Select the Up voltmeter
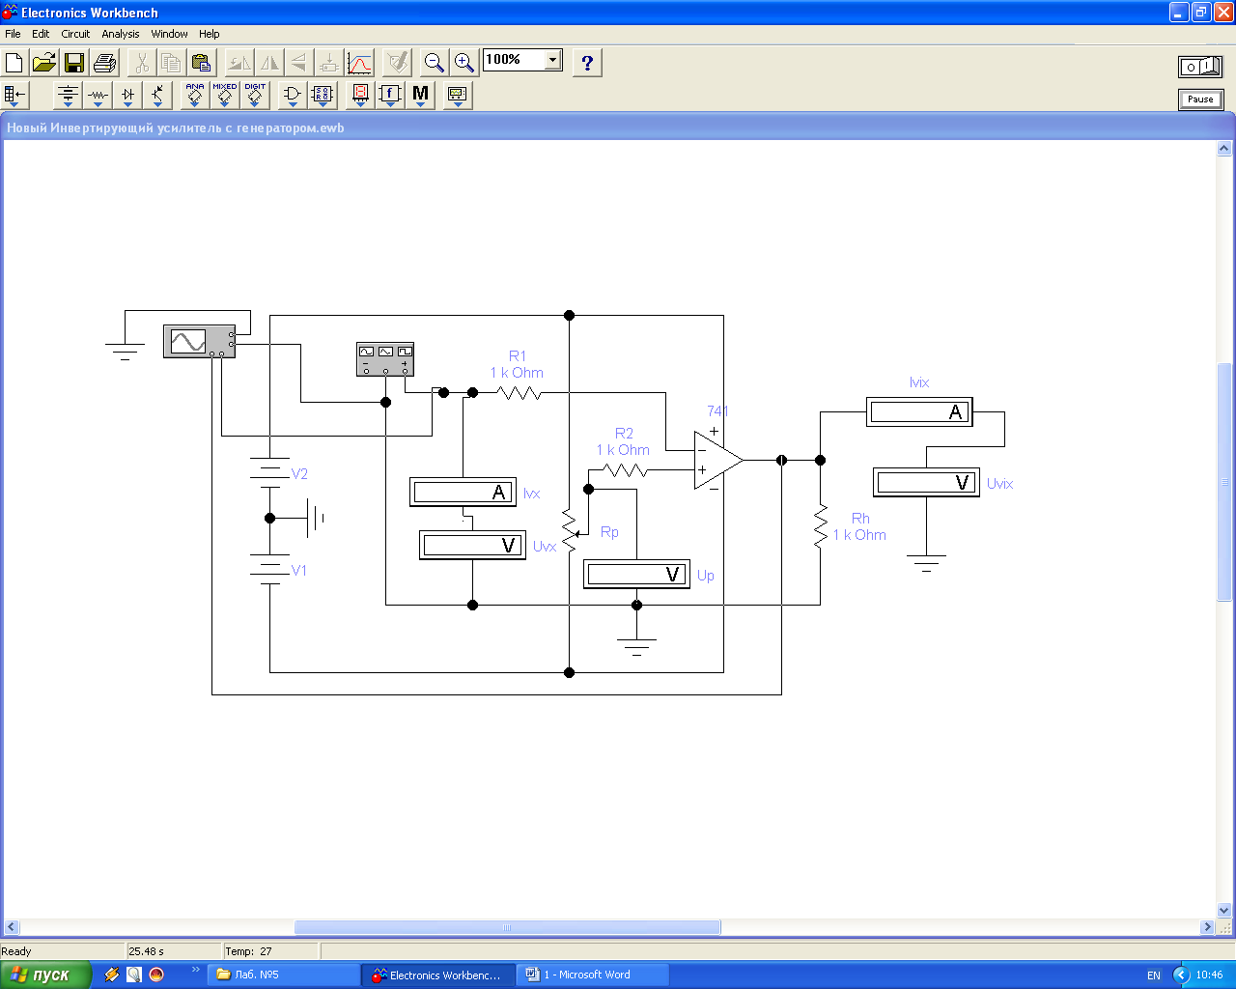Viewport: 1236px width, 989px height. (636, 575)
